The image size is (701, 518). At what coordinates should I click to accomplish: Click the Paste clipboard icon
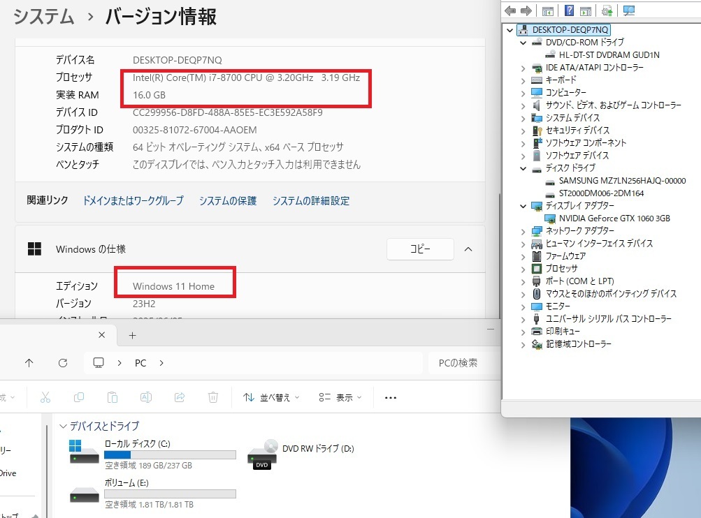coord(113,397)
